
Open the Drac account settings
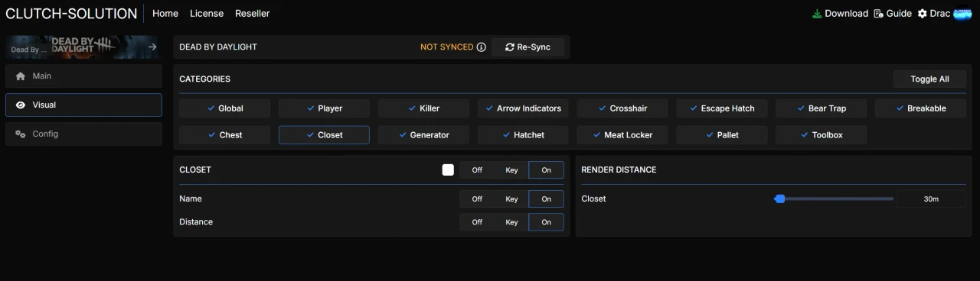pyautogui.click(x=933, y=14)
